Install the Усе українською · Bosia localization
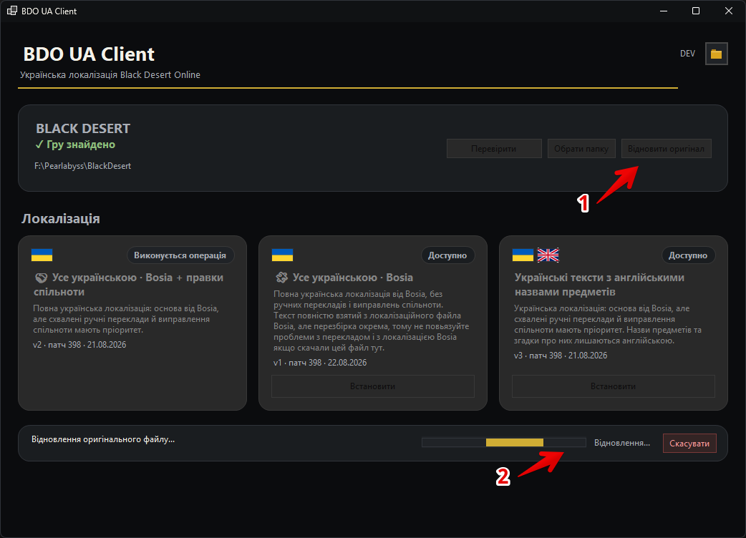The height and width of the screenshot is (538, 746). 372,386
